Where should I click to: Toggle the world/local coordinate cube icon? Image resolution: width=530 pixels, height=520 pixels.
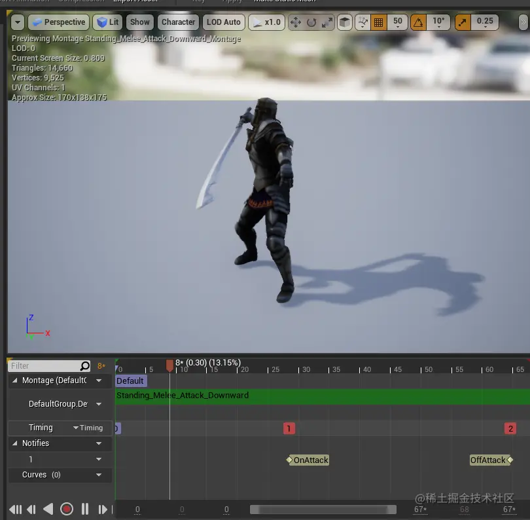[344, 23]
